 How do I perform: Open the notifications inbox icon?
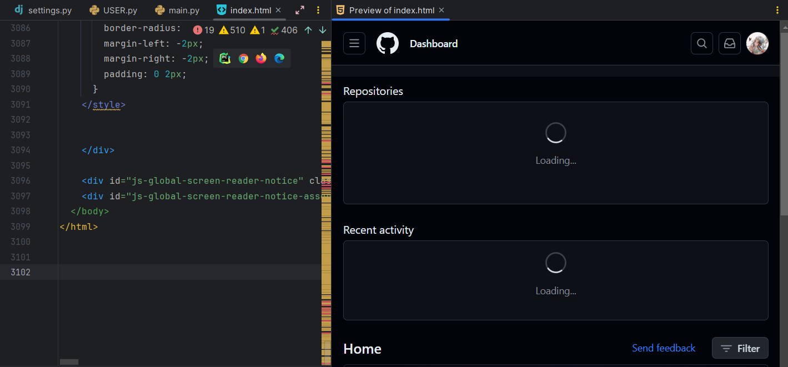(730, 43)
